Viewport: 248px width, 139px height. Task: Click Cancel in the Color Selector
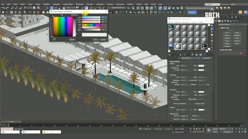pos(103,40)
